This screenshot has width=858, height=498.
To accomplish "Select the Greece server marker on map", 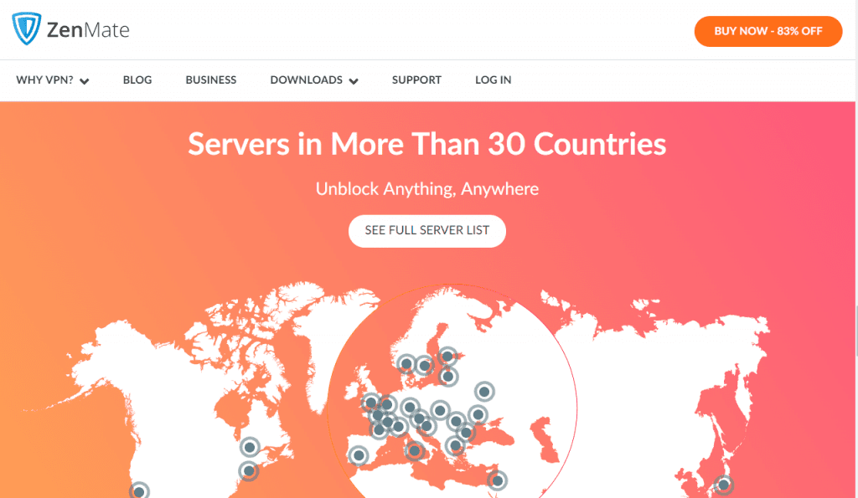I will coord(455,445).
